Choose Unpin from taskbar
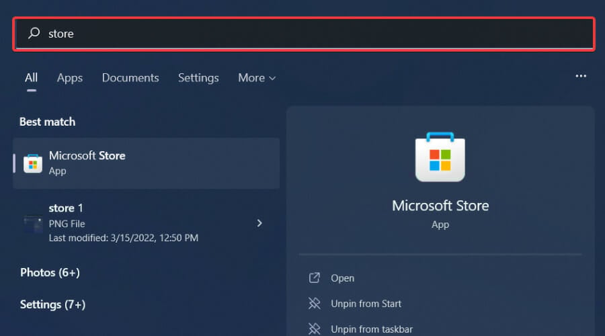The image size is (605, 336). coord(372,329)
